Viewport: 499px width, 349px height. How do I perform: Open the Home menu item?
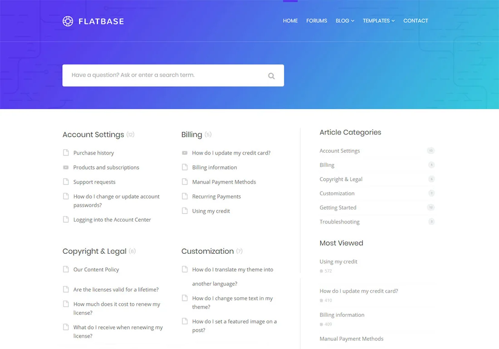290,21
